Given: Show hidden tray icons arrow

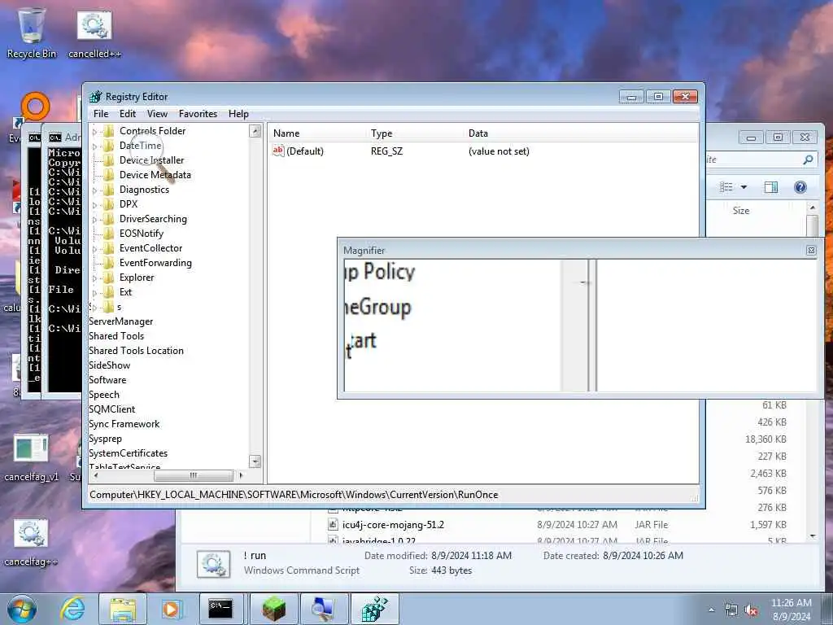Looking at the screenshot, I should point(711,610).
